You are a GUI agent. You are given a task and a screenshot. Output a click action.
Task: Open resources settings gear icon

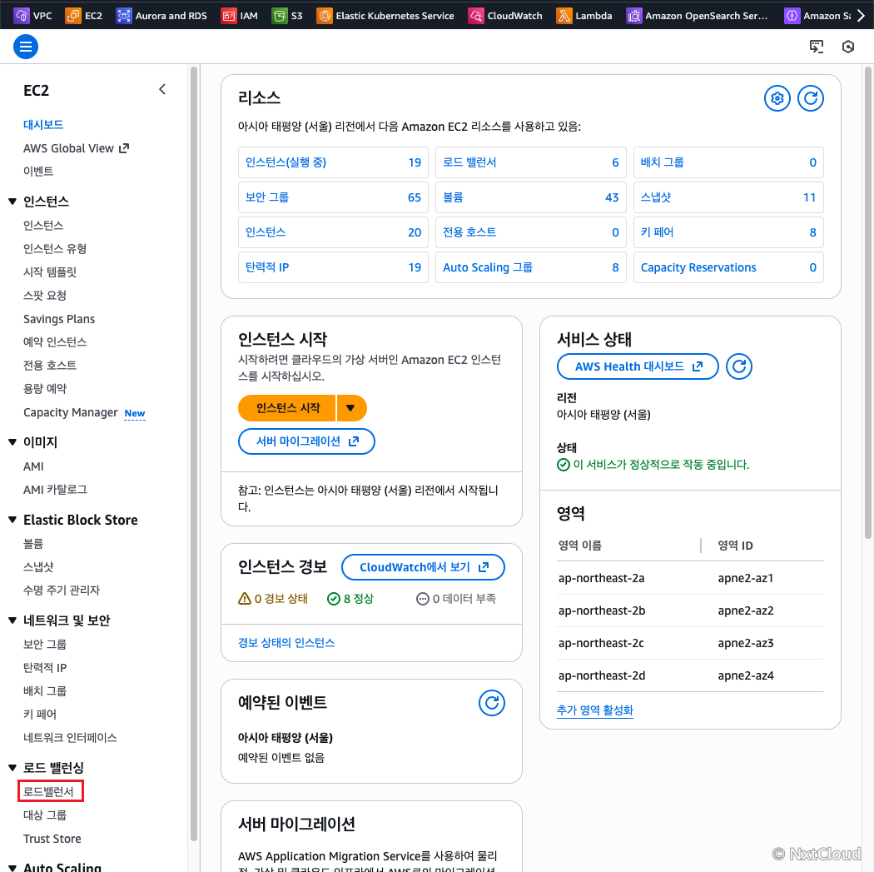pos(777,98)
